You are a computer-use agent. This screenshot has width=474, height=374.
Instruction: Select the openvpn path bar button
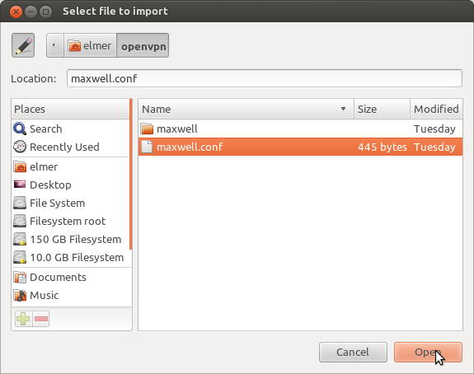pos(143,45)
